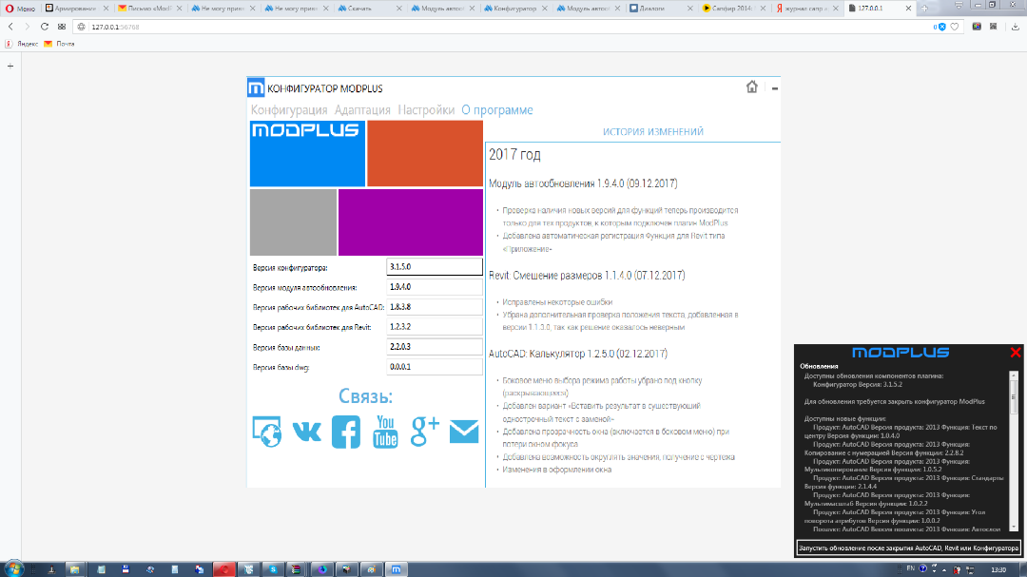
Task: Click the system clock in the taskbar
Action: click(x=998, y=569)
